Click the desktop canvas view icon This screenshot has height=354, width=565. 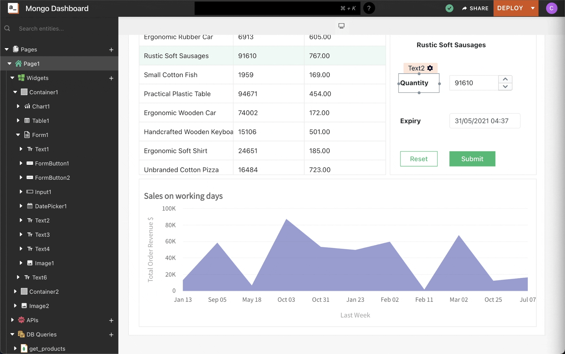click(341, 26)
